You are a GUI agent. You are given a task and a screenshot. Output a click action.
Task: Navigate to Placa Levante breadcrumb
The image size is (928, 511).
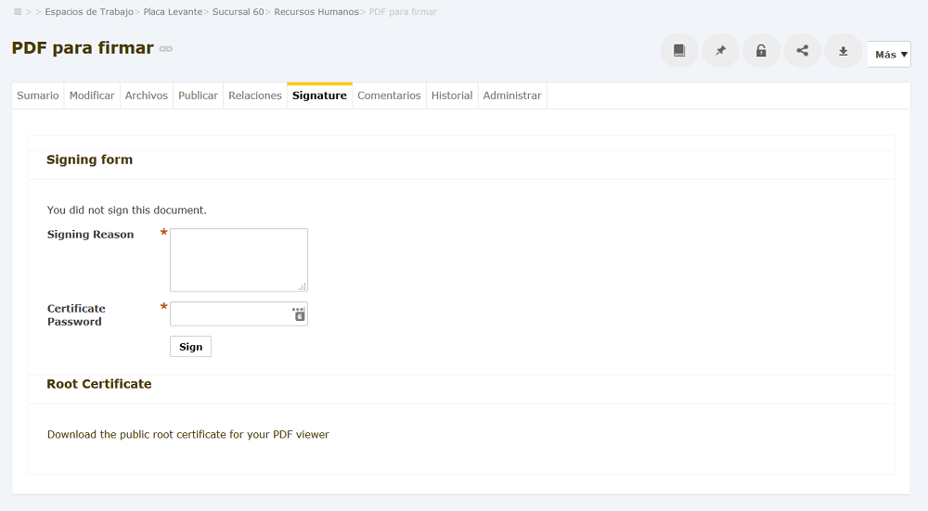(173, 12)
